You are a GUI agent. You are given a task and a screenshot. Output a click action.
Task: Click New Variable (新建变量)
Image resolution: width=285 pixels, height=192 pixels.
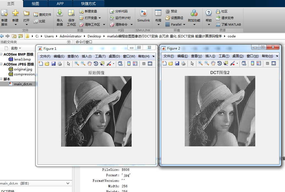pos(88,11)
